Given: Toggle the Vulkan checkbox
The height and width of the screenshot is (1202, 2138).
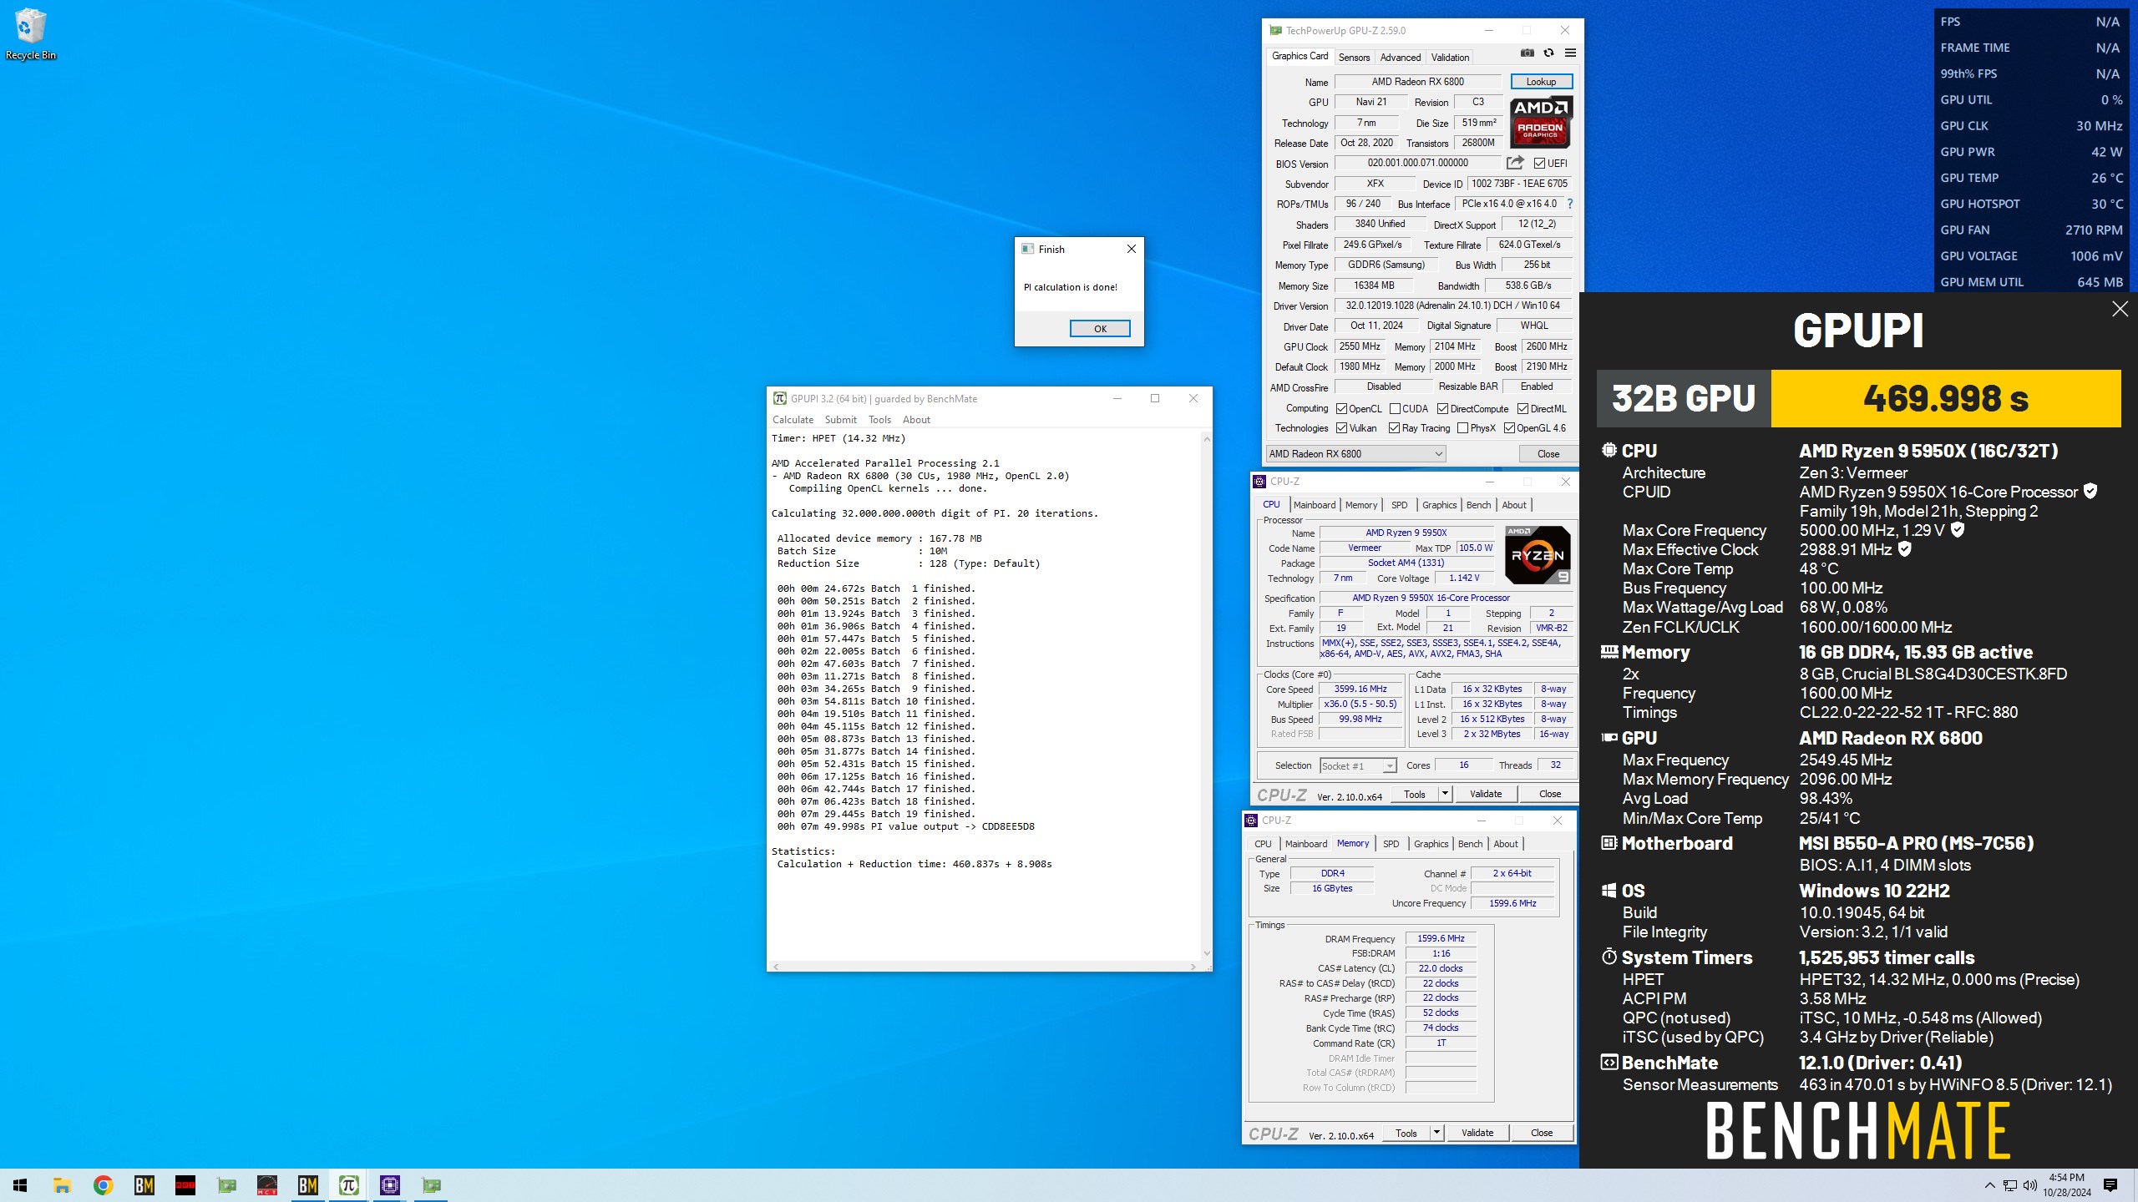Looking at the screenshot, I should [1341, 428].
